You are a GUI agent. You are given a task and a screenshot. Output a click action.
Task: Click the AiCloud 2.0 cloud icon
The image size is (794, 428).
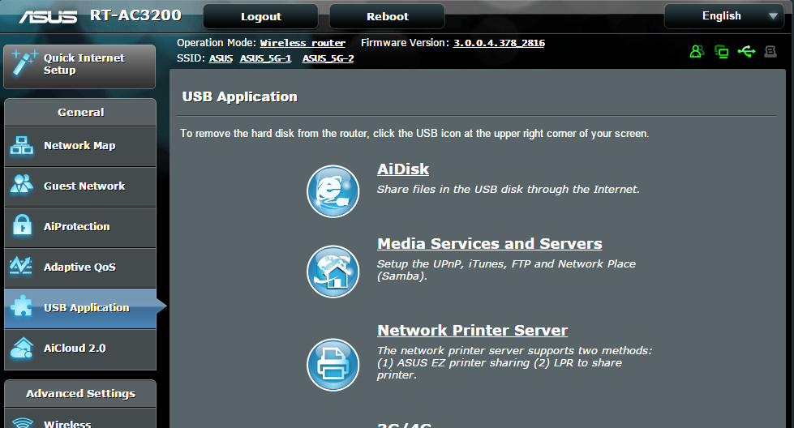[22, 348]
